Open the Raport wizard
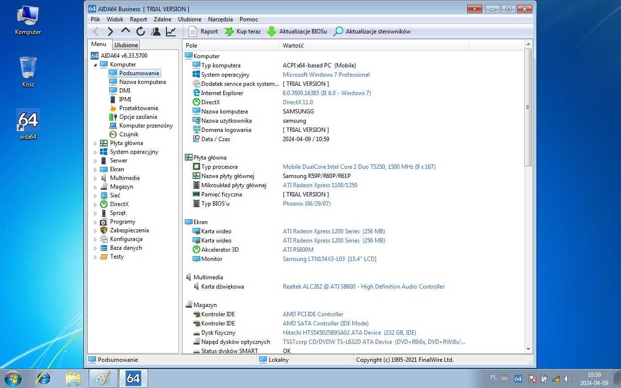The image size is (621, 388). coord(203,32)
